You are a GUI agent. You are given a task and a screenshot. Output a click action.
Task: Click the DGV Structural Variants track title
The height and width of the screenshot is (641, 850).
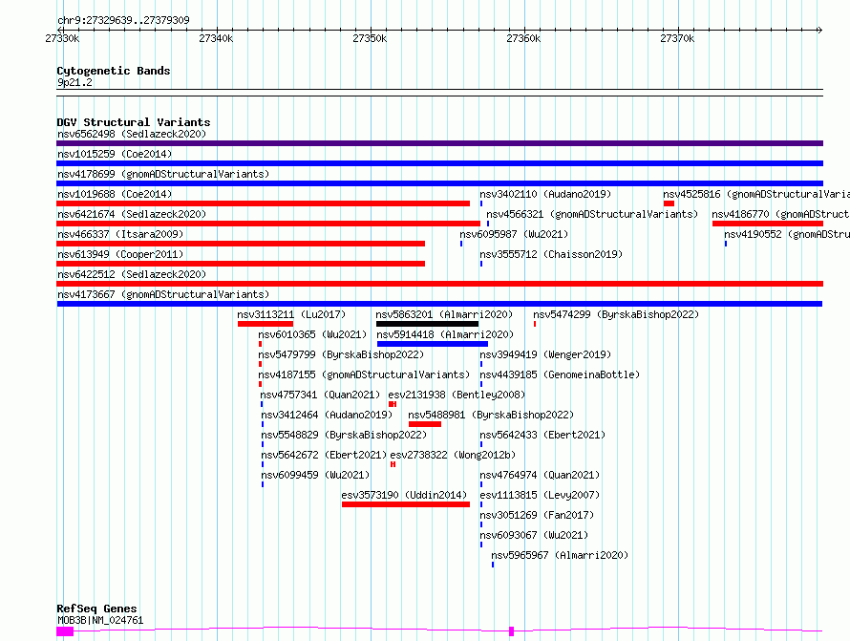pos(134,122)
